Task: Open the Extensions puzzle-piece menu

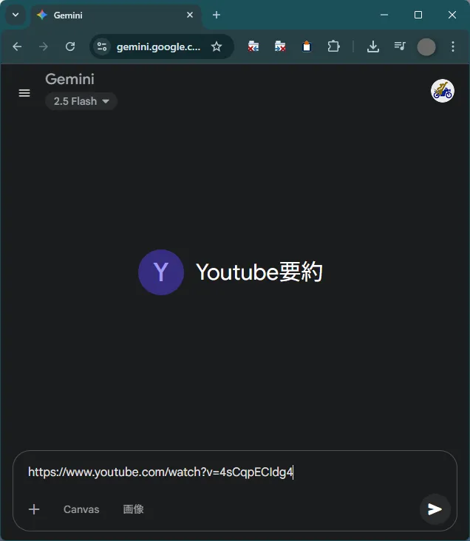Action: point(333,46)
